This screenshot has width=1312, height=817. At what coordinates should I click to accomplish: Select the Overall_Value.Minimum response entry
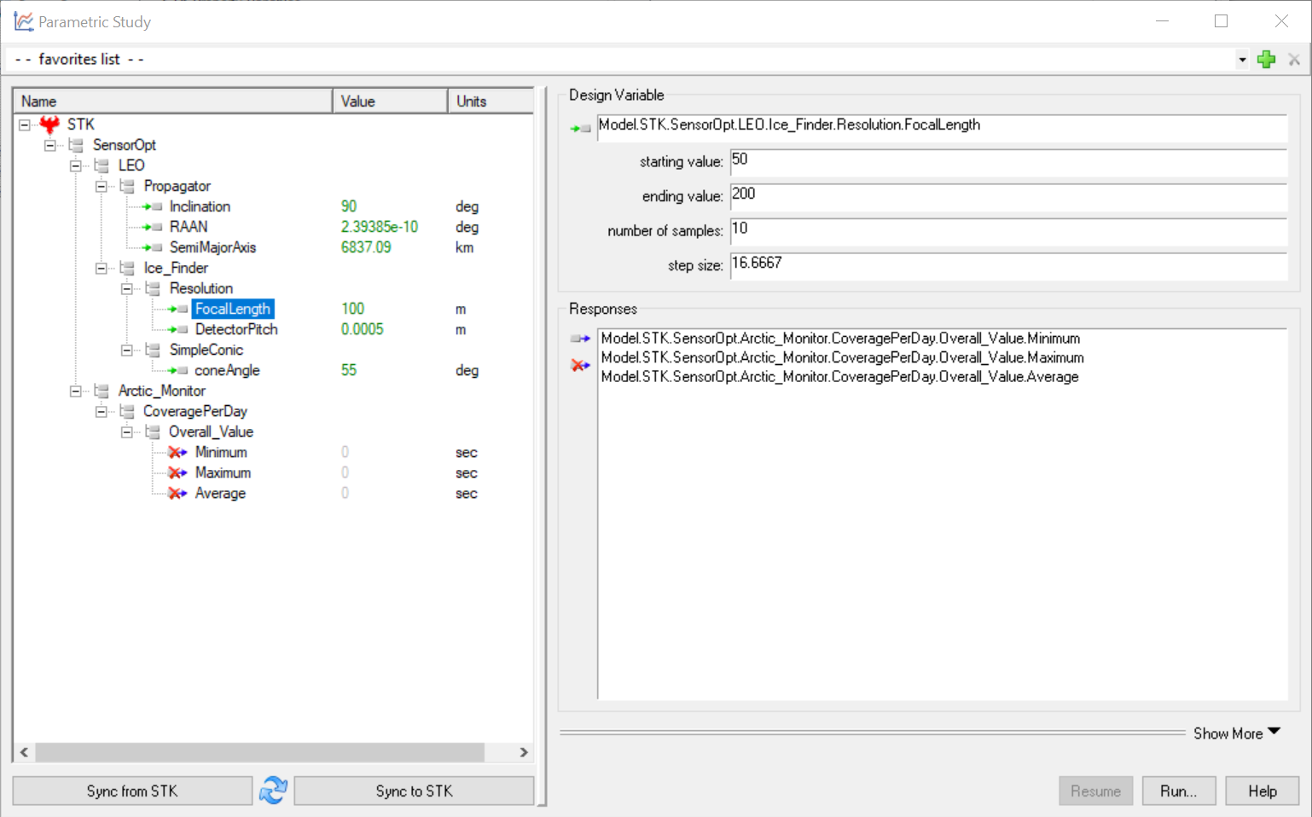pos(840,339)
